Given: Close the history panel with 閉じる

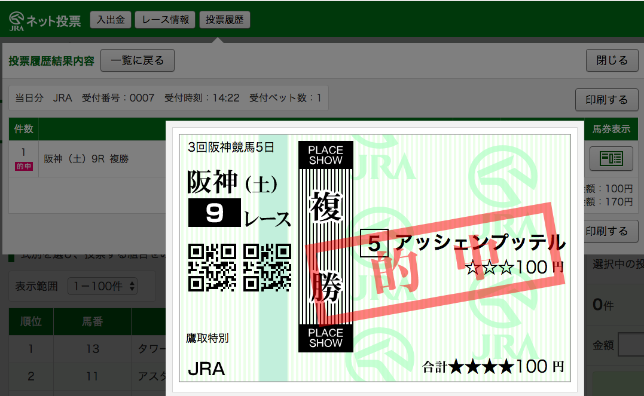Looking at the screenshot, I should [x=612, y=60].
